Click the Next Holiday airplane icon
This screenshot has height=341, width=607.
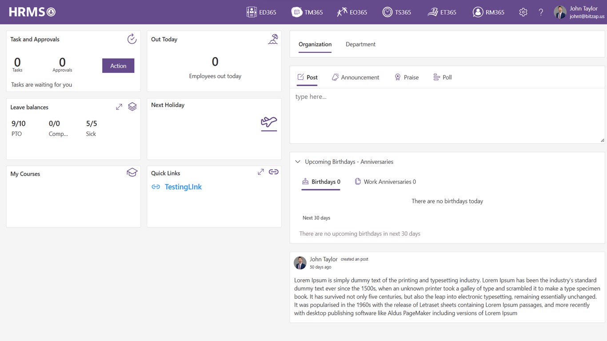[269, 123]
